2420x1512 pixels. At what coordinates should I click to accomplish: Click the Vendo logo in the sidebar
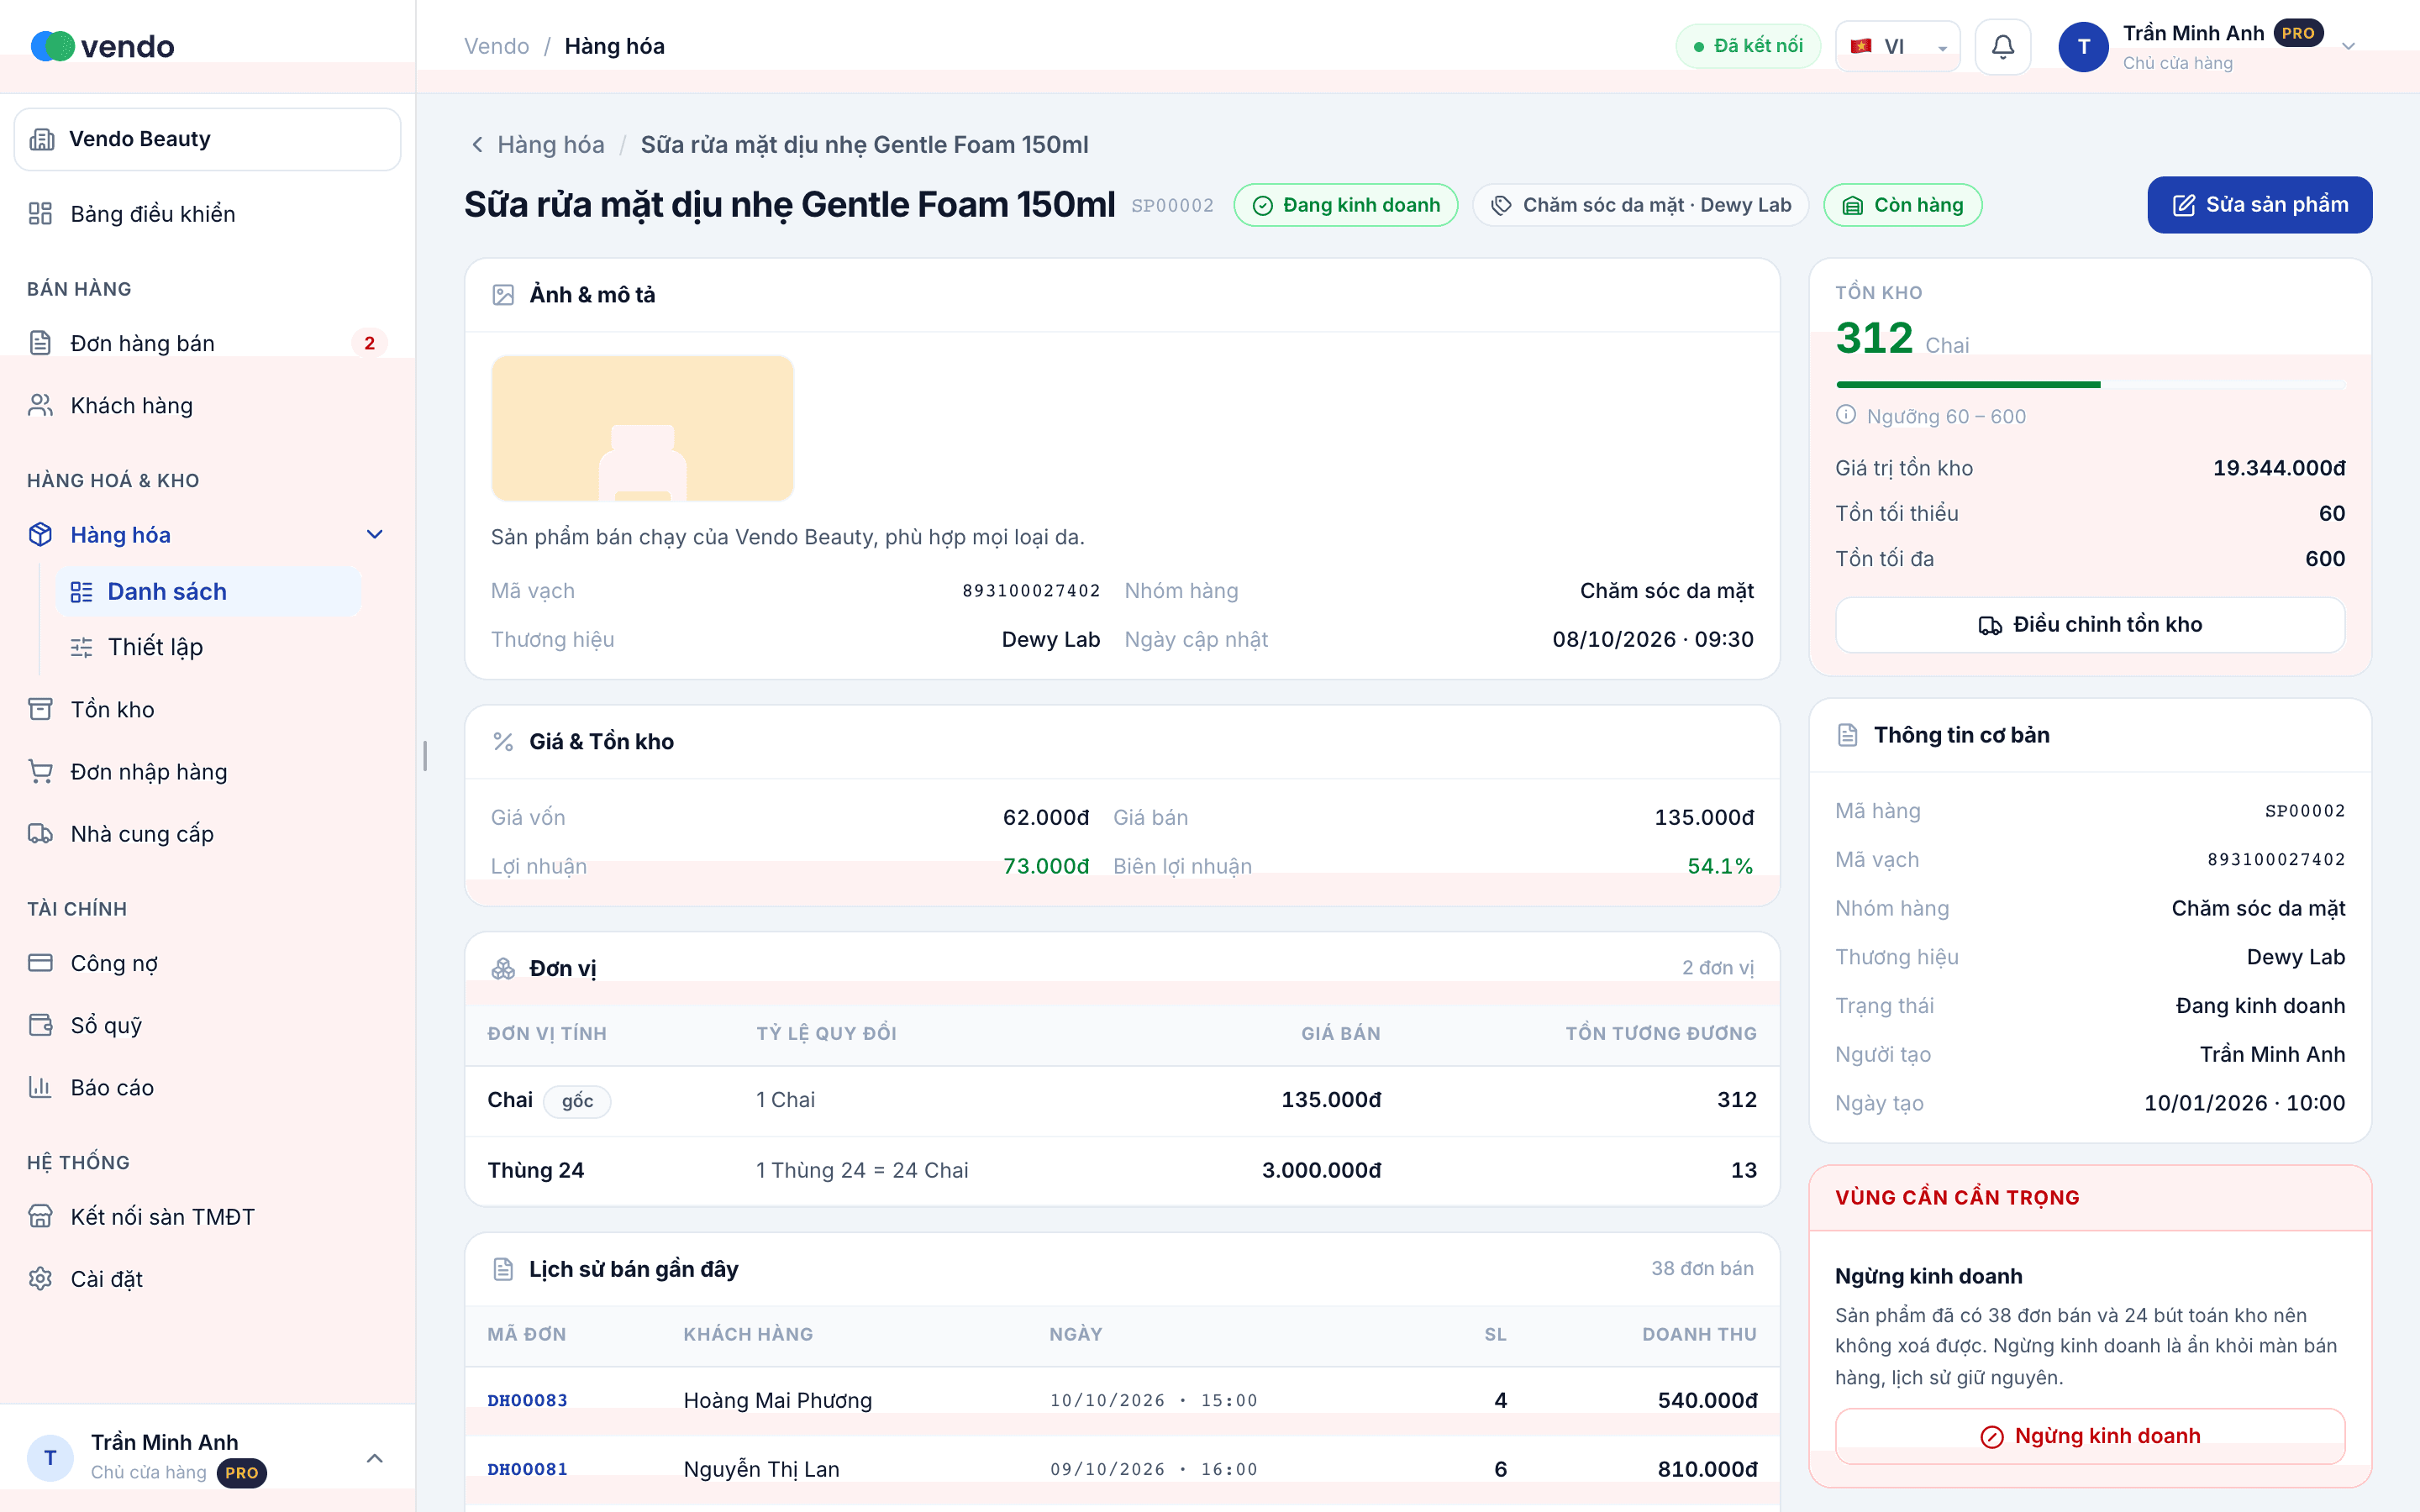[103, 46]
